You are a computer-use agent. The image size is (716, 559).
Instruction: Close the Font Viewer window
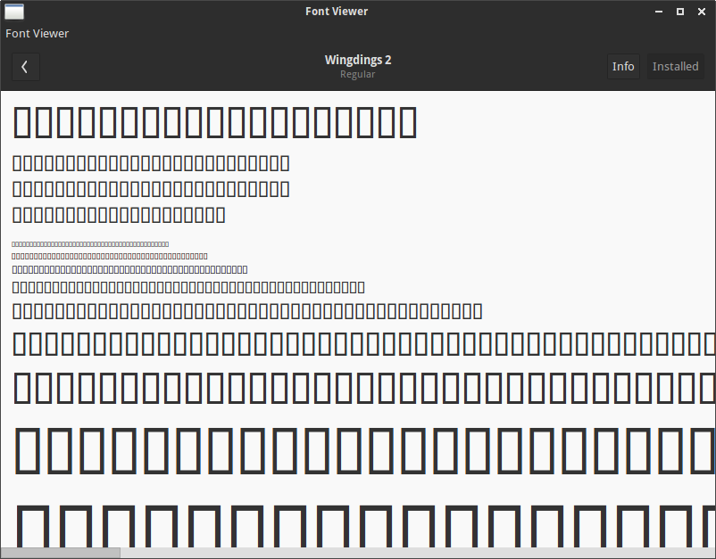point(702,12)
